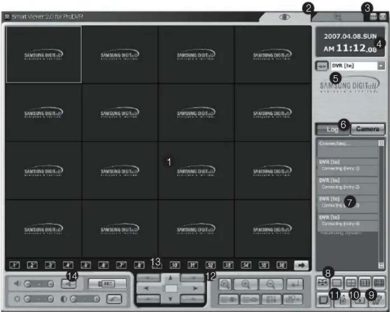Toggle channel 14 button

pos(246,265)
